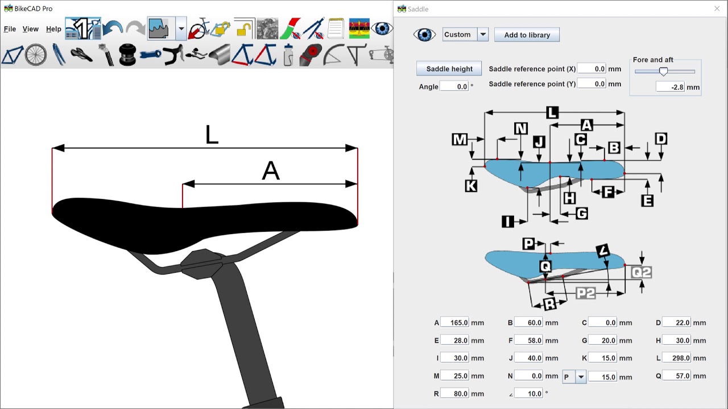The width and height of the screenshot is (728, 409).
Task: Click dimension D input field
Action: (x=677, y=323)
